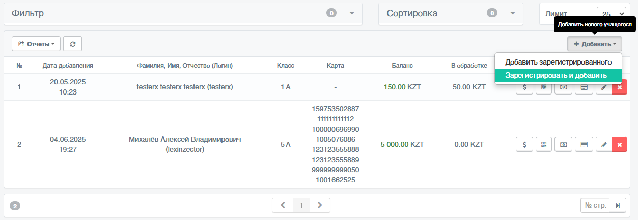Refresh the table with the reload icon
The width and height of the screenshot is (638, 220).
coord(73,44)
